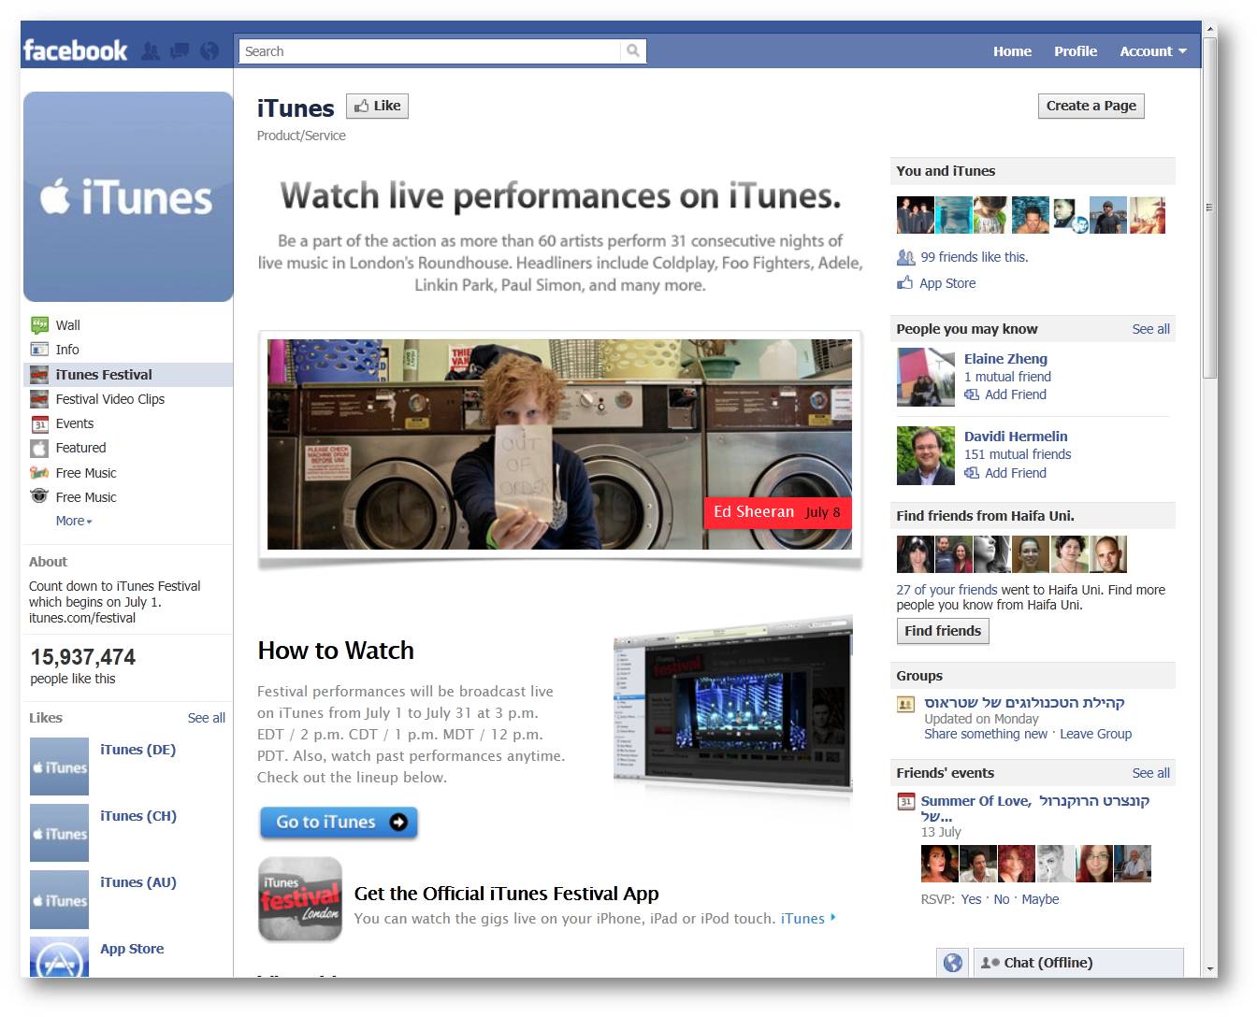Click the Add Friend icon for Davidi Hermelin
The image size is (1257, 1017).
(972, 473)
